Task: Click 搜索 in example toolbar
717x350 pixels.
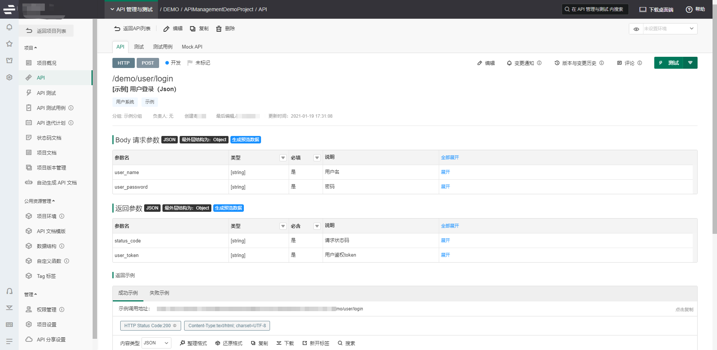Action: click(346, 343)
